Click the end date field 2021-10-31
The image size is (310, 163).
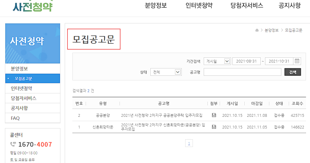click(279, 61)
